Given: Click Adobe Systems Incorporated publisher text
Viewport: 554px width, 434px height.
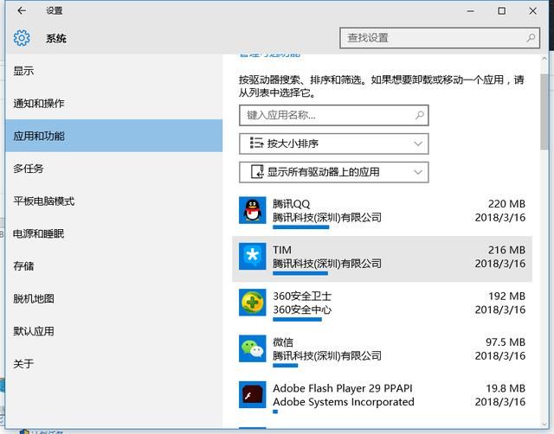Looking at the screenshot, I should (x=344, y=402).
